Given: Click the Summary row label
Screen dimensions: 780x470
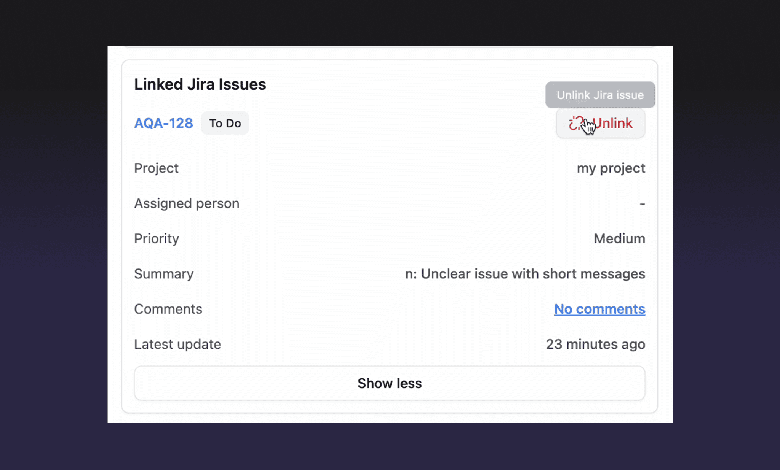Looking at the screenshot, I should [x=163, y=273].
